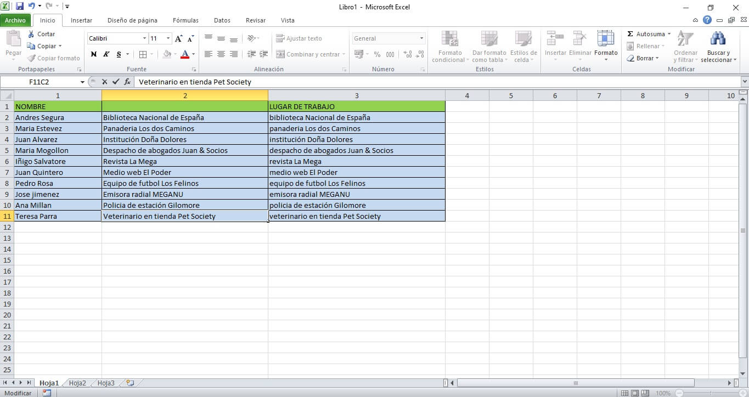
Task: Expand the formula bar with the chevron
Action: 745,82
